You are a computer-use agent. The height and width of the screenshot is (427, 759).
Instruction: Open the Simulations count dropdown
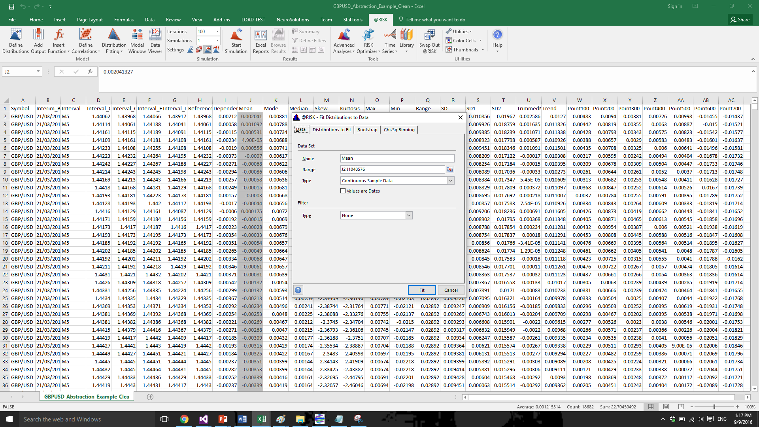pos(217,41)
